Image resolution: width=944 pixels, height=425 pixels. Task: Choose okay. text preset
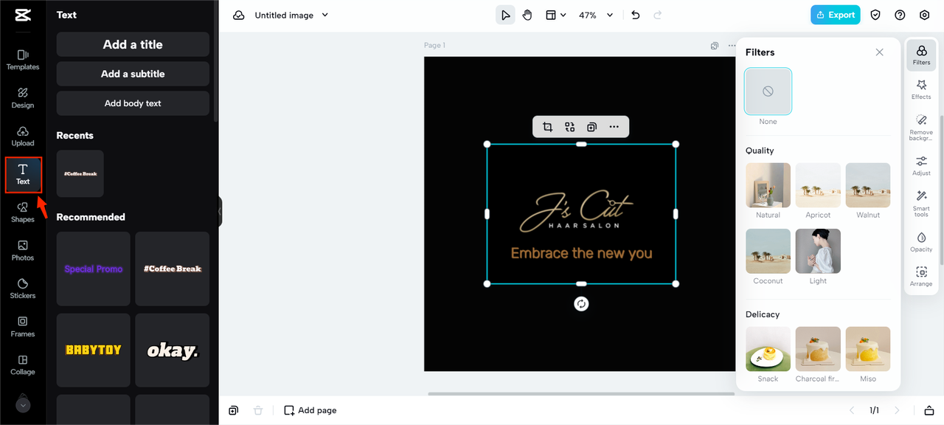(x=173, y=350)
